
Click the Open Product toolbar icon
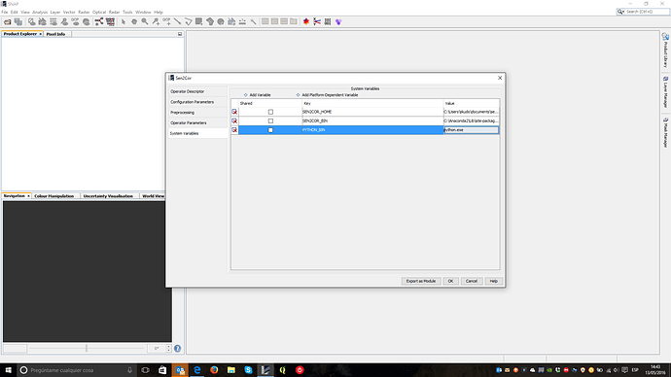tap(8, 21)
